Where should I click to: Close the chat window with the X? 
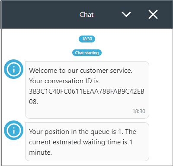pos(153,14)
